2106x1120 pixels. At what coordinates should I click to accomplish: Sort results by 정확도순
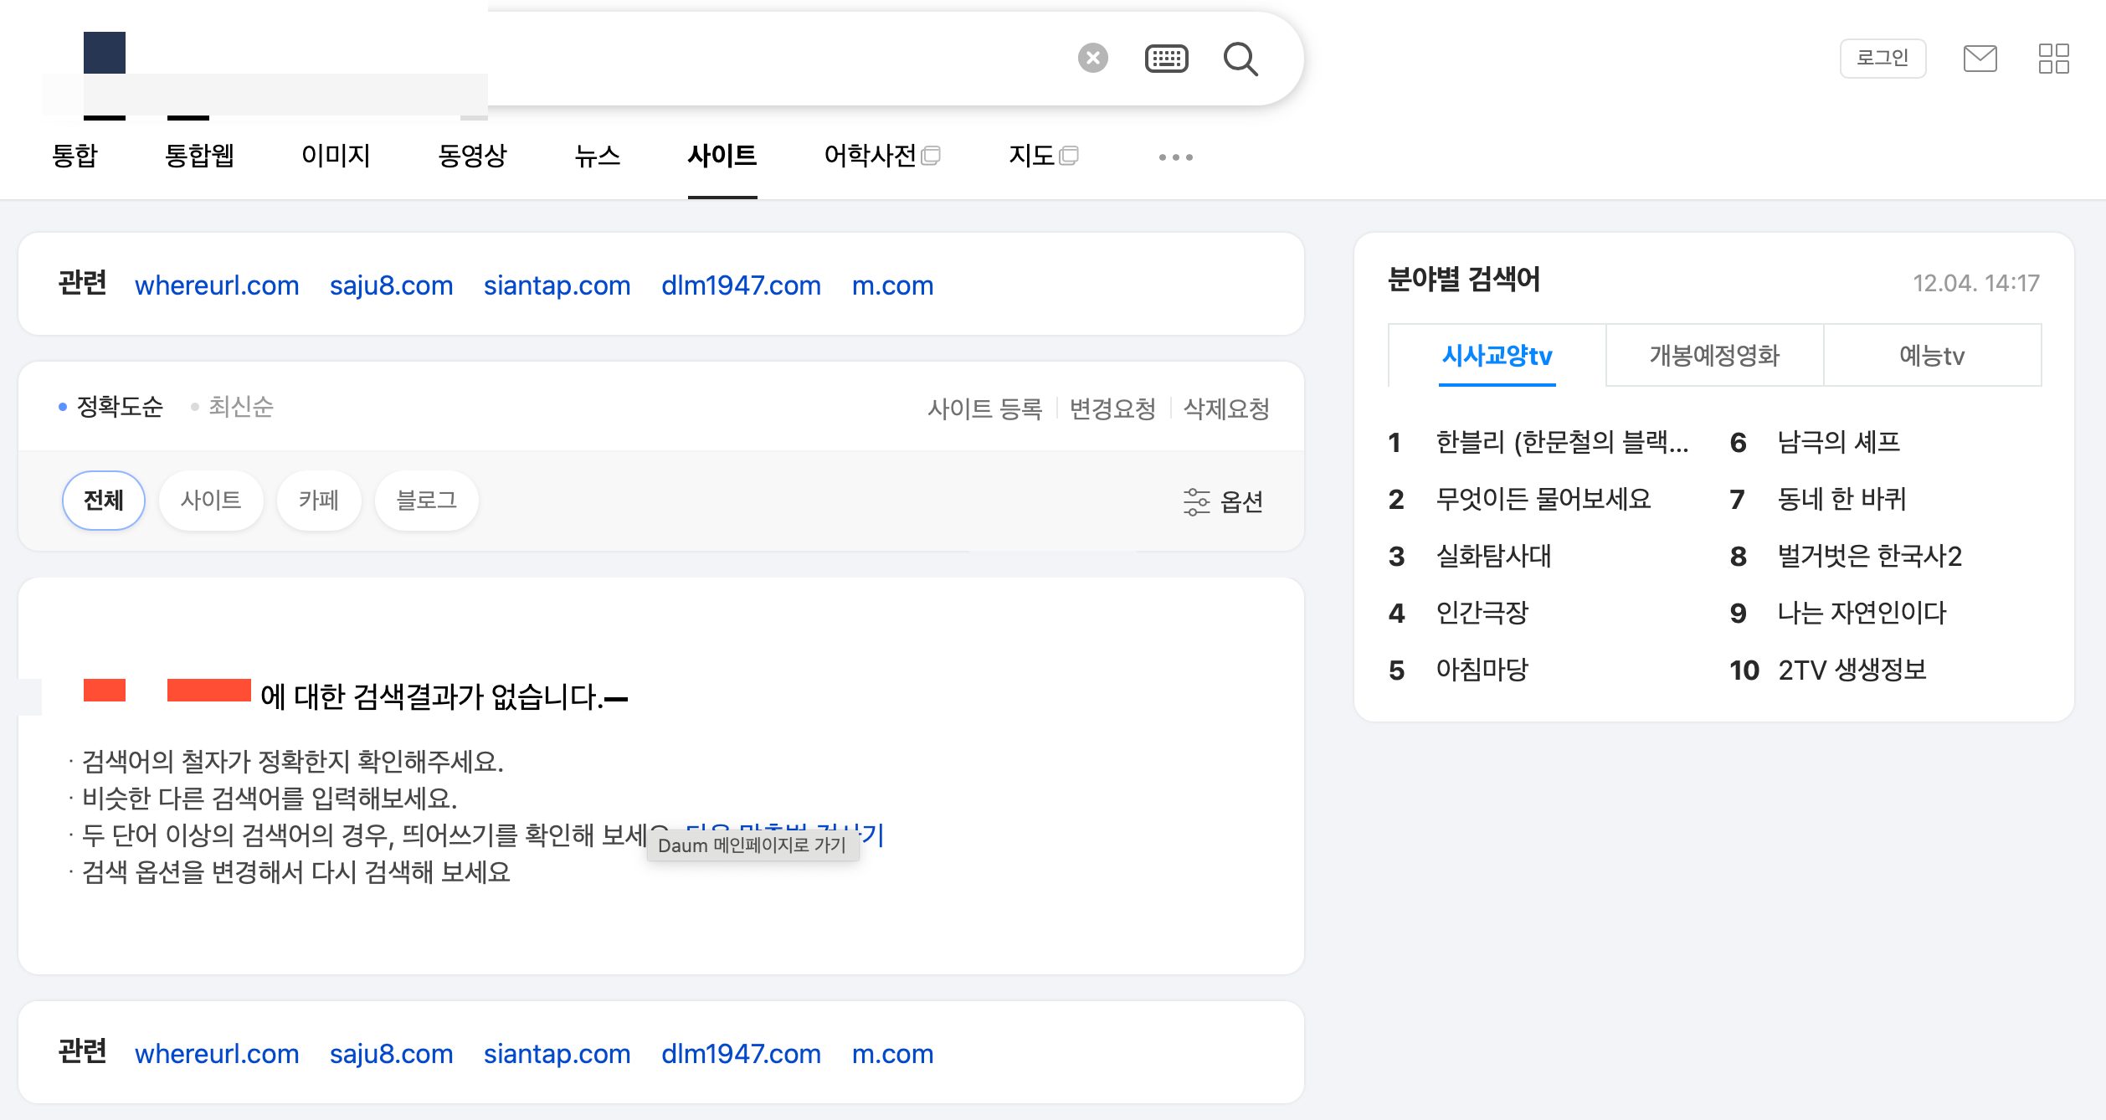point(110,407)
